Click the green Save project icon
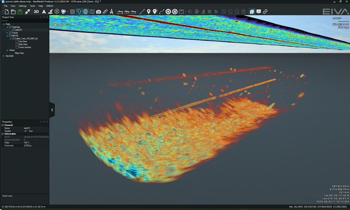The height and width of the screenshot is (210, 350). coord(20,11)
